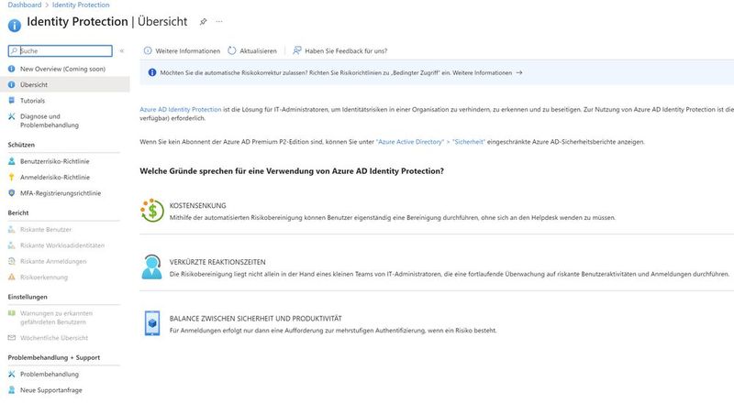Focus the Suche search field

[61, 51]
